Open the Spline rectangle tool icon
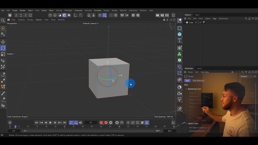The image size is (258, 145). click(x=179, y=28)
